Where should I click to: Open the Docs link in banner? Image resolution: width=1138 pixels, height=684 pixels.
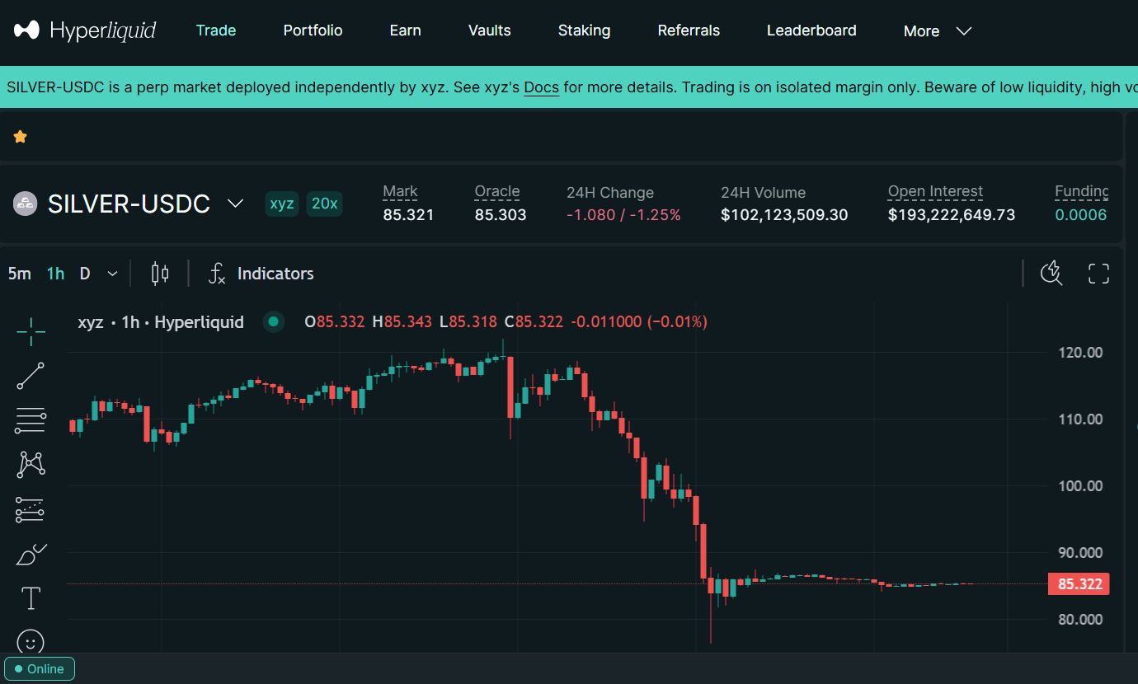click(x=541, y=87)
